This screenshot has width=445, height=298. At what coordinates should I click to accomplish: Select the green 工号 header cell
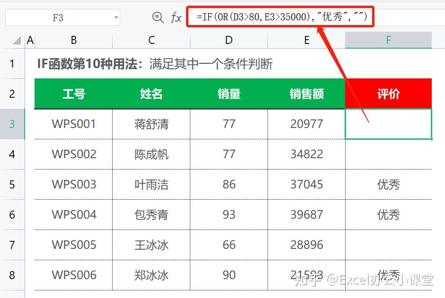73,94
